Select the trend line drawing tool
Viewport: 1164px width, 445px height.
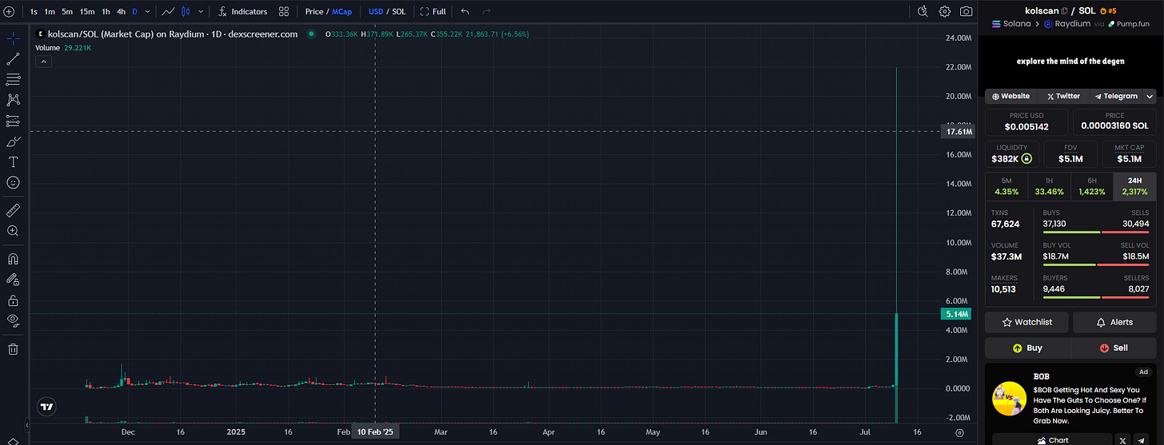click(13, 58)
